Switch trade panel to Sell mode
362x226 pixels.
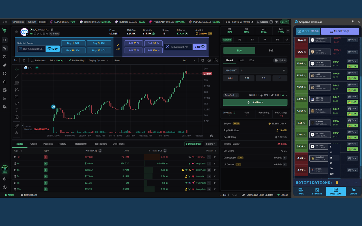click(x=271, y=51)
